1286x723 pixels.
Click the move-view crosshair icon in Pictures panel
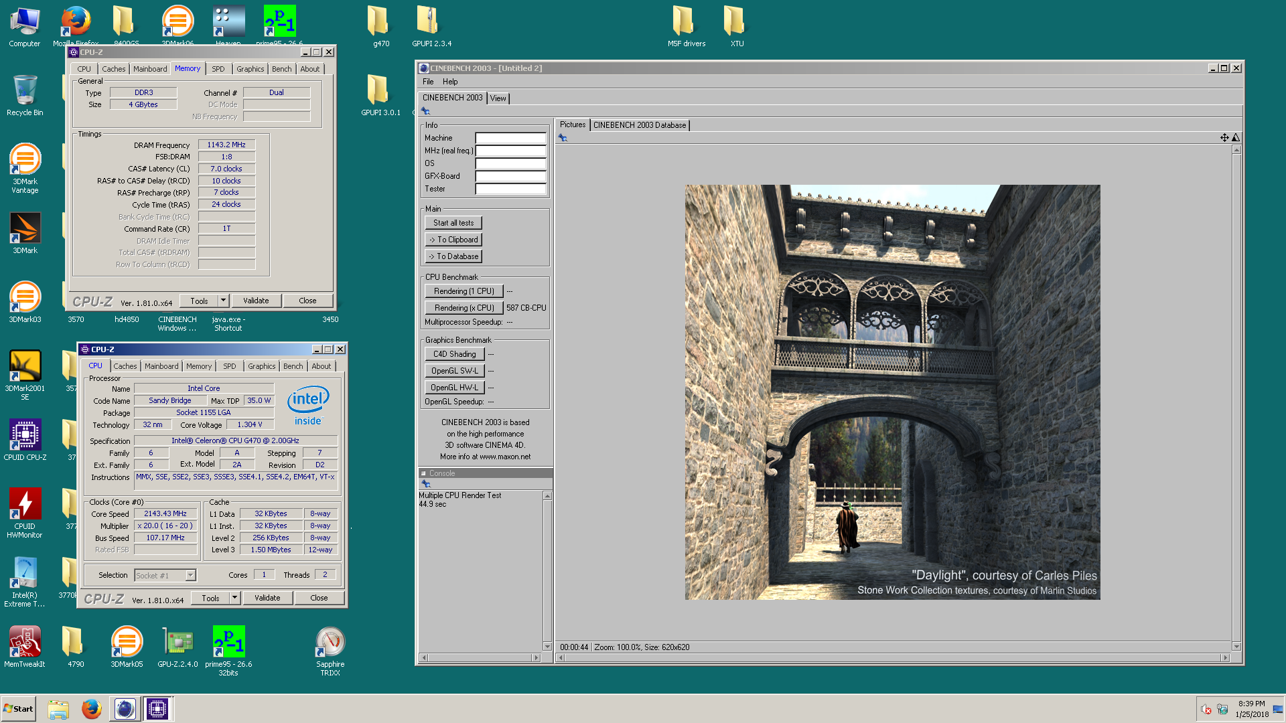[x=1224, y=137]
